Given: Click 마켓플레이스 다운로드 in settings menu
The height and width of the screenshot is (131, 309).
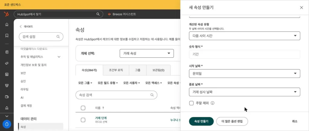Looking at the screenshot, I should [34, 49].
